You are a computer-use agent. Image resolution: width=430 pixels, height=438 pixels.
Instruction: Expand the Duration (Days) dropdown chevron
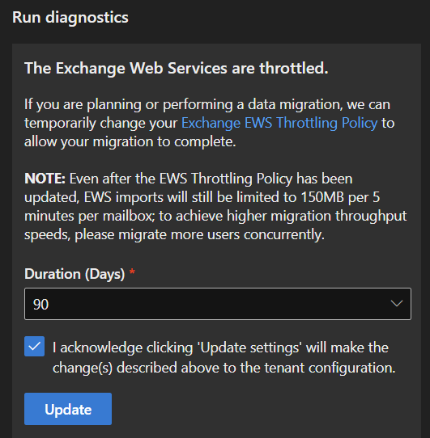[x=397, y=304]
